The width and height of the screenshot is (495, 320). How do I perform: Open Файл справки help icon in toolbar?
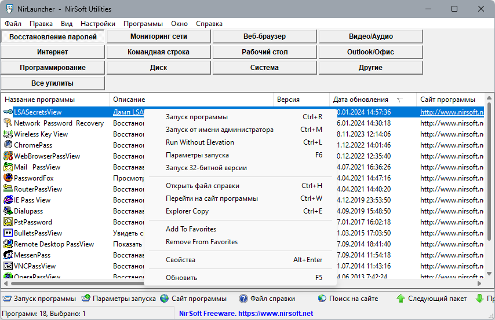click(243, 299)
